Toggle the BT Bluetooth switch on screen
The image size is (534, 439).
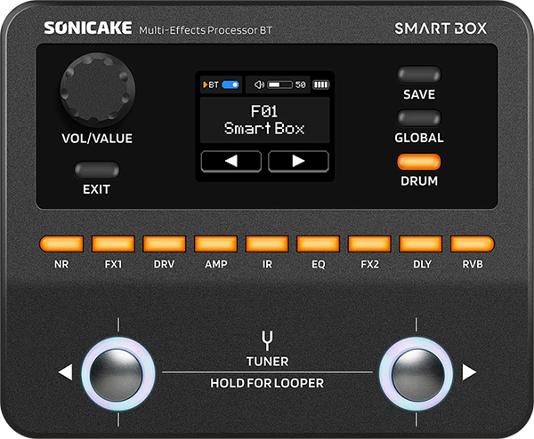tap(231, 84)
